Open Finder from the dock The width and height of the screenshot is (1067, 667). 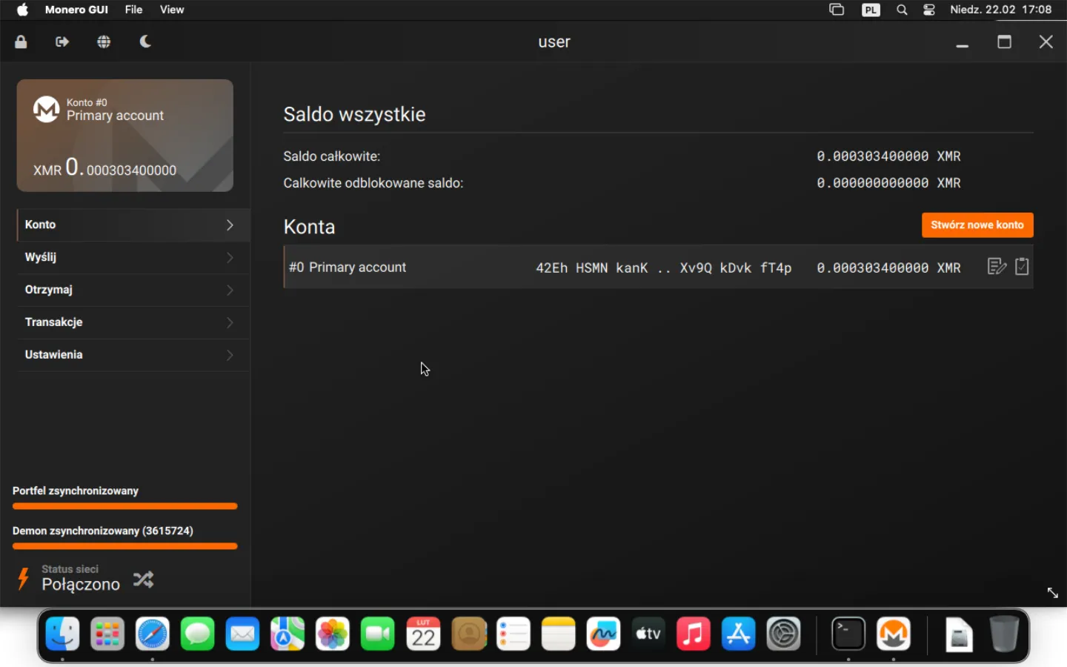coord(62,634)
